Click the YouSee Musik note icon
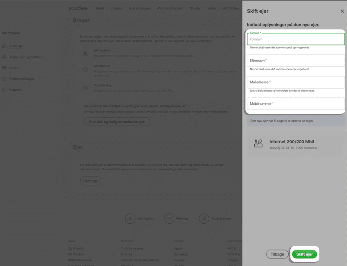The height and width of the screenshot is (266, 347). click(204, 218)
